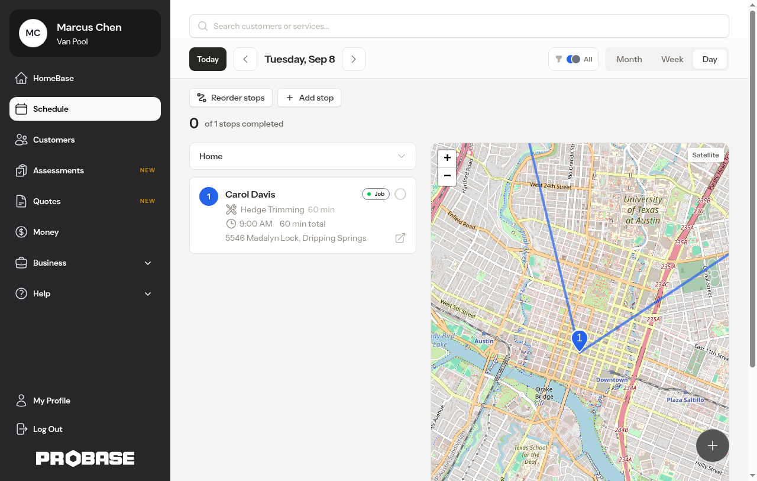Screen dimensions: 757x481
Task: Click the page vertical scrollbar
Action: [753, 189]
